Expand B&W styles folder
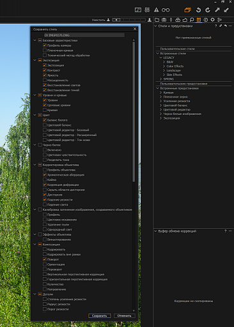 tap(164, 62)
